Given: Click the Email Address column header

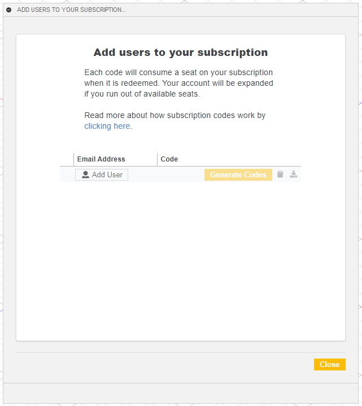Looking at the screenshot, I should click(101, 159).
